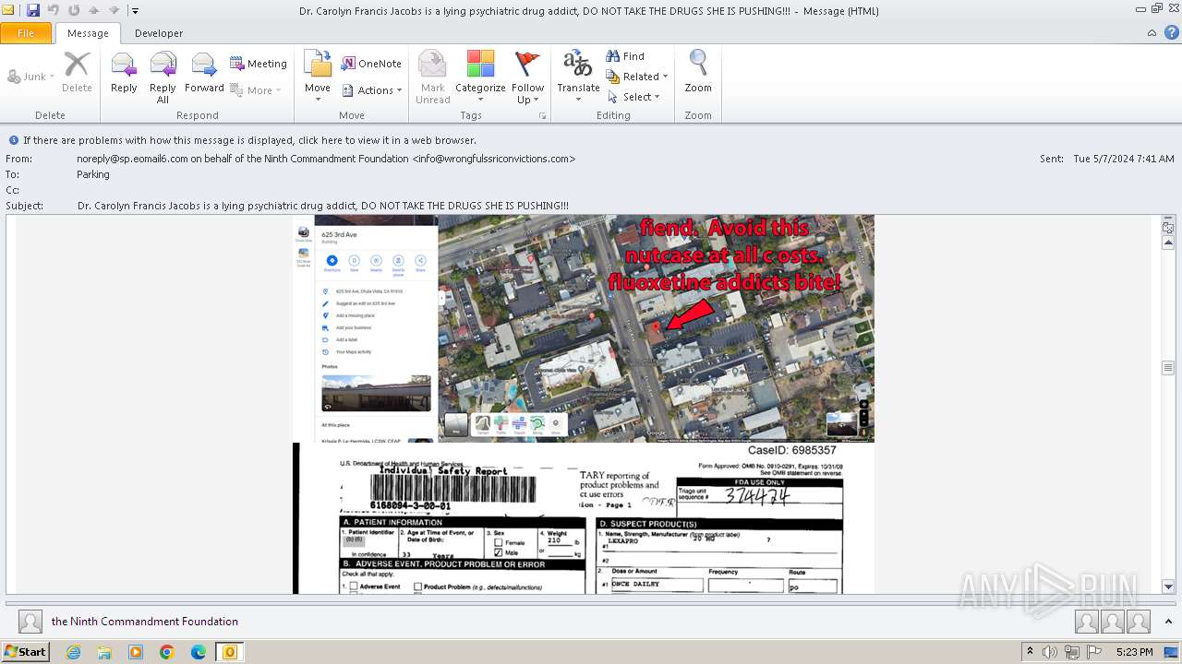Viewport: 1182px width, 664px height.
Task: Click Reply All
Action: pyautogui.click(x=163, y=77)
